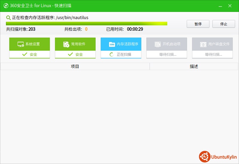The width and height of the screenshot is (239, 164).
Task: Click the 360 logo icon in title bar
Action: tap(6, 6)
